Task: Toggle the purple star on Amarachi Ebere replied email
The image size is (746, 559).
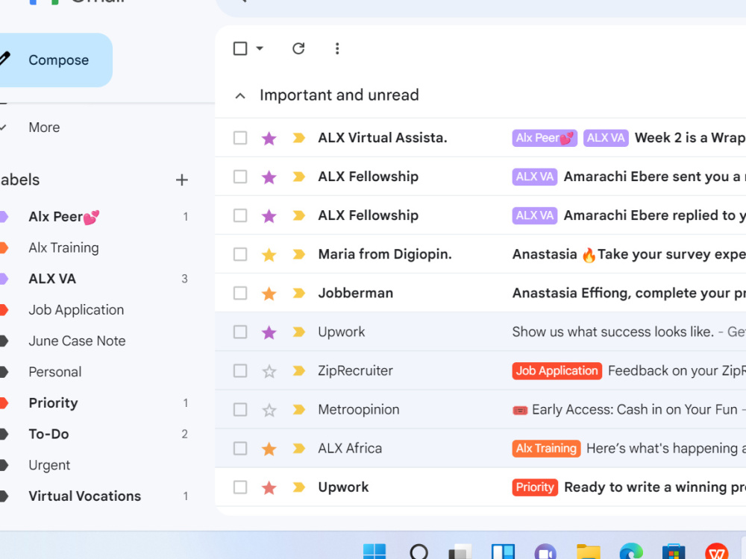Action: click(269, 216)
